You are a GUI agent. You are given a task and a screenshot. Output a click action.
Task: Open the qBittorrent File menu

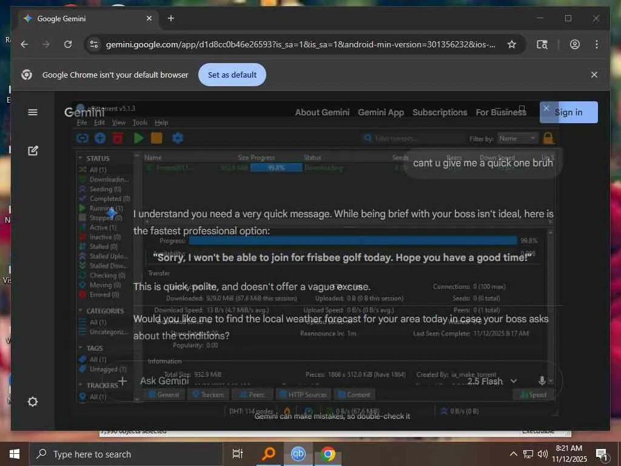[82, 123]
